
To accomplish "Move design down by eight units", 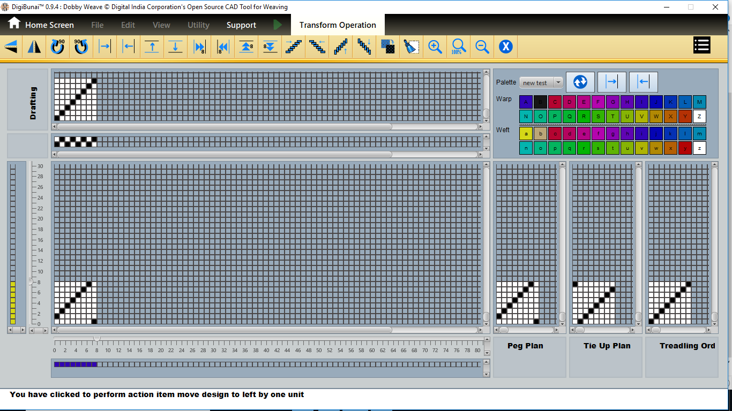I will click(270, 47).
